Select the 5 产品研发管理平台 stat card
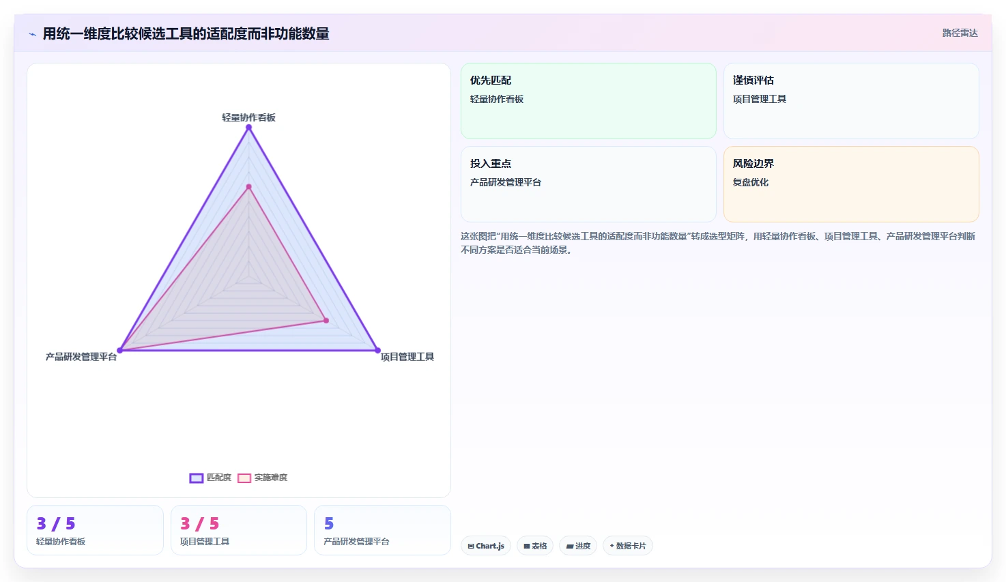The height and width of the screenshot is (582, 1006). tap(382, 530)
